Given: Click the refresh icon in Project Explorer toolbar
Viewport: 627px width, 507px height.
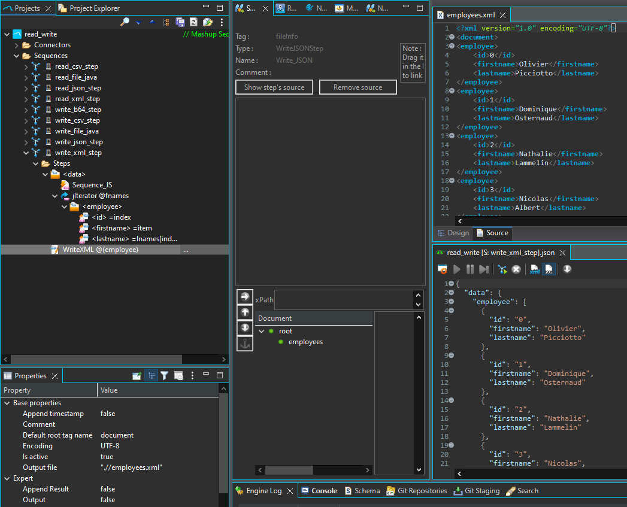Looking at the screenshot, I should (193, 22).
